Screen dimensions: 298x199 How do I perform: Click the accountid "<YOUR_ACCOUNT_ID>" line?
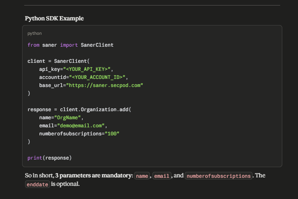click(84, 77)
